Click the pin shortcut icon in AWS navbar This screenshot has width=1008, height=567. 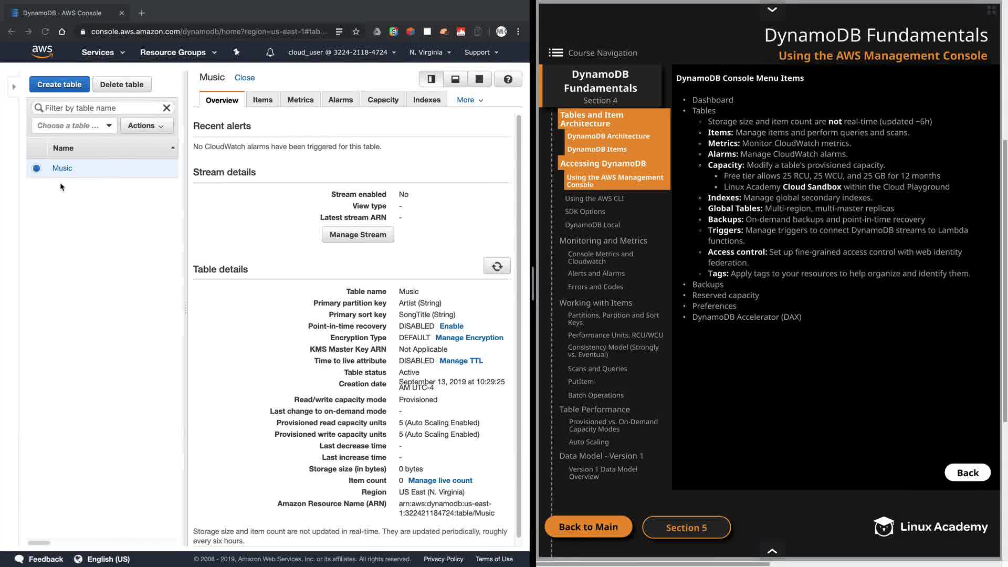236,52
